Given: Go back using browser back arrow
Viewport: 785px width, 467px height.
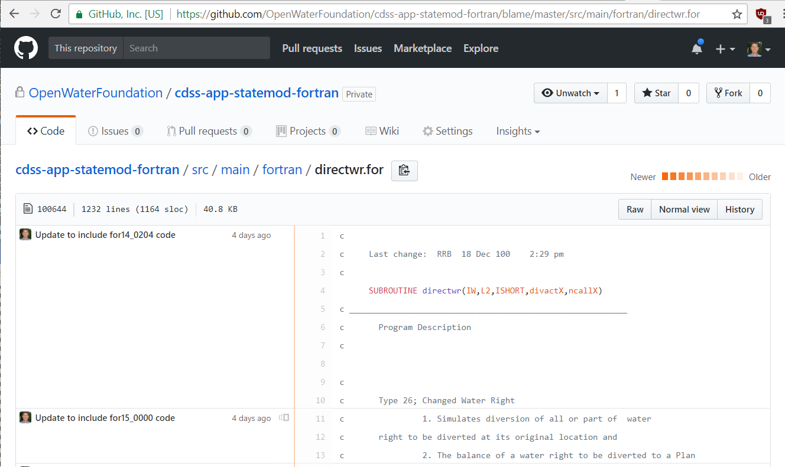Looking at the screenshot, I should pos(14,14).
